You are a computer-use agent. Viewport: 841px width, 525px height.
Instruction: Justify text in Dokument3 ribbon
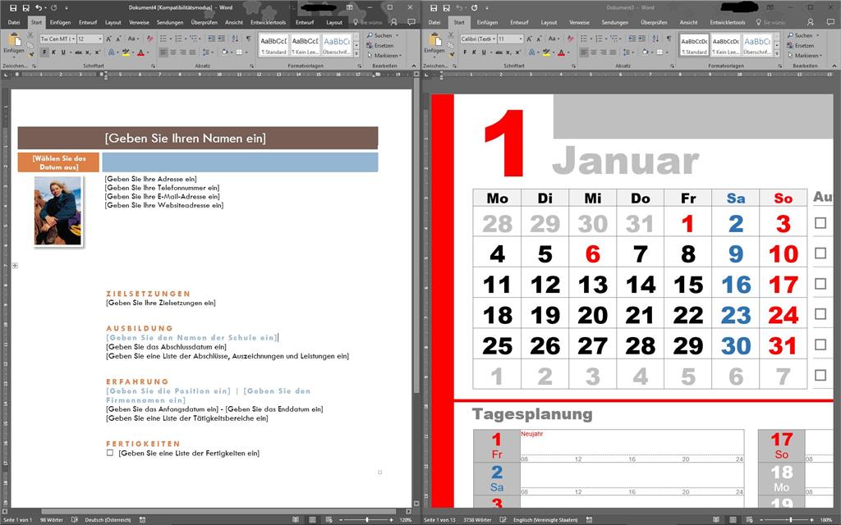[613, 52]
